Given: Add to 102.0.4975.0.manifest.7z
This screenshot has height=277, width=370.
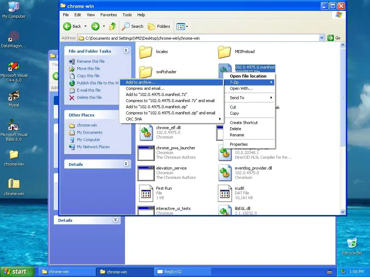Looking at the screenshot, I should tap(171, 94).
